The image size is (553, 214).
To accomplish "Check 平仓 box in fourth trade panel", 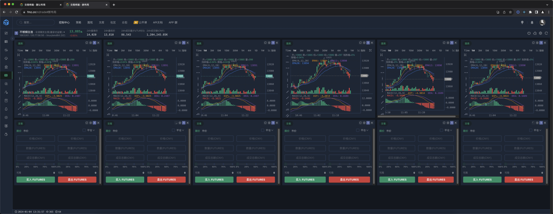I will click(358, 130).
